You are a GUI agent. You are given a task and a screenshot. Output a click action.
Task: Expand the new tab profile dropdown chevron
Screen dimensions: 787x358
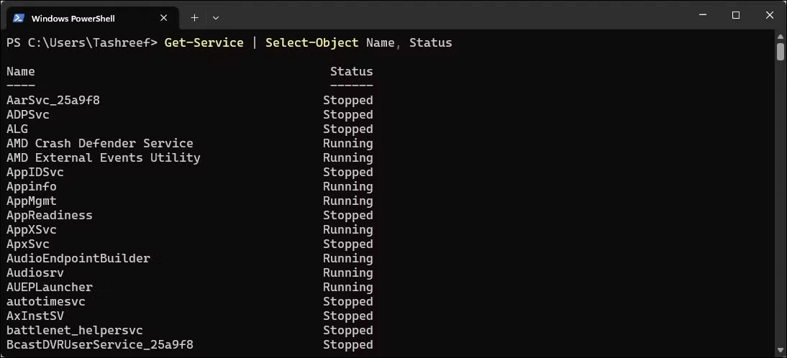coord(216,18)
